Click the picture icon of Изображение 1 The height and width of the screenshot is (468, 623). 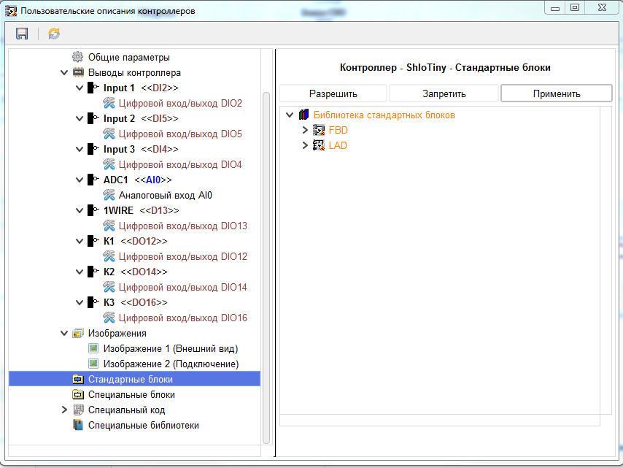[x=93, y=348]
